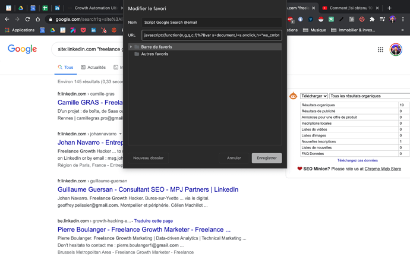Click the SEO Minion robot icon
Image resolution: width=410 pixels, height=256 pixels.
293,96
